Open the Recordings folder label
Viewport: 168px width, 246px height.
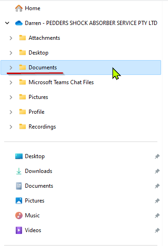click(42, 127)
